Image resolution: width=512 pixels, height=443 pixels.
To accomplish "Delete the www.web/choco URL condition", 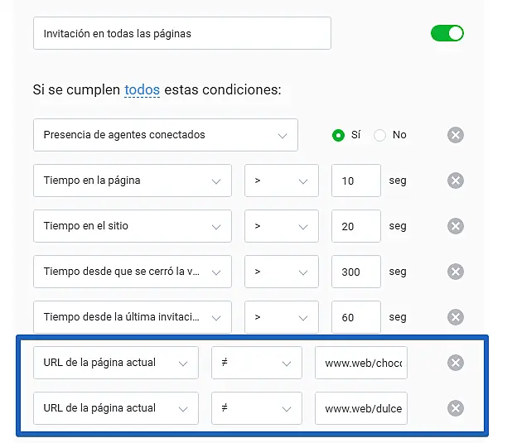I will click(455, 363).
